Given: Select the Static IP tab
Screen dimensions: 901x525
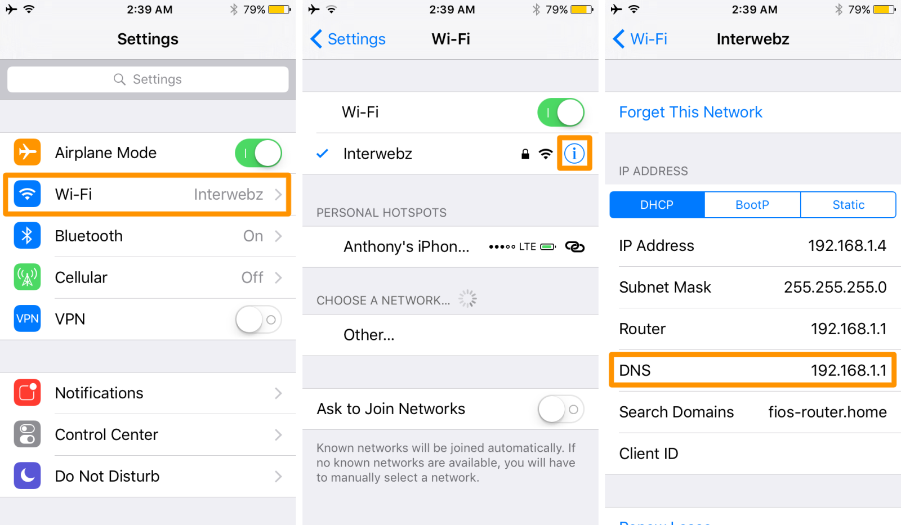Looking at the screenshot, I should (848, 205).
